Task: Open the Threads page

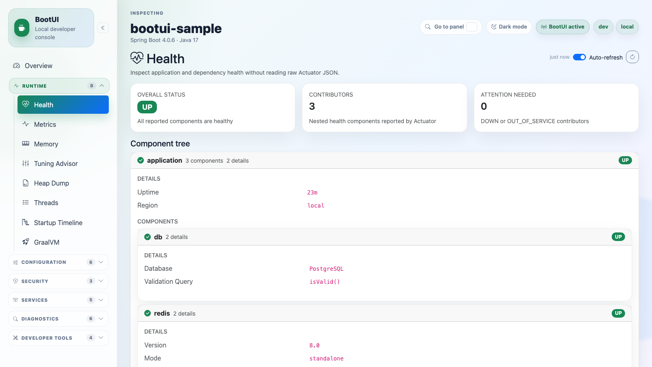Action: tap(63, 203)
